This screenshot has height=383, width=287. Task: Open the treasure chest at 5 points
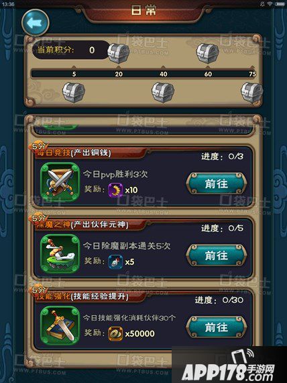coord(74,92)
